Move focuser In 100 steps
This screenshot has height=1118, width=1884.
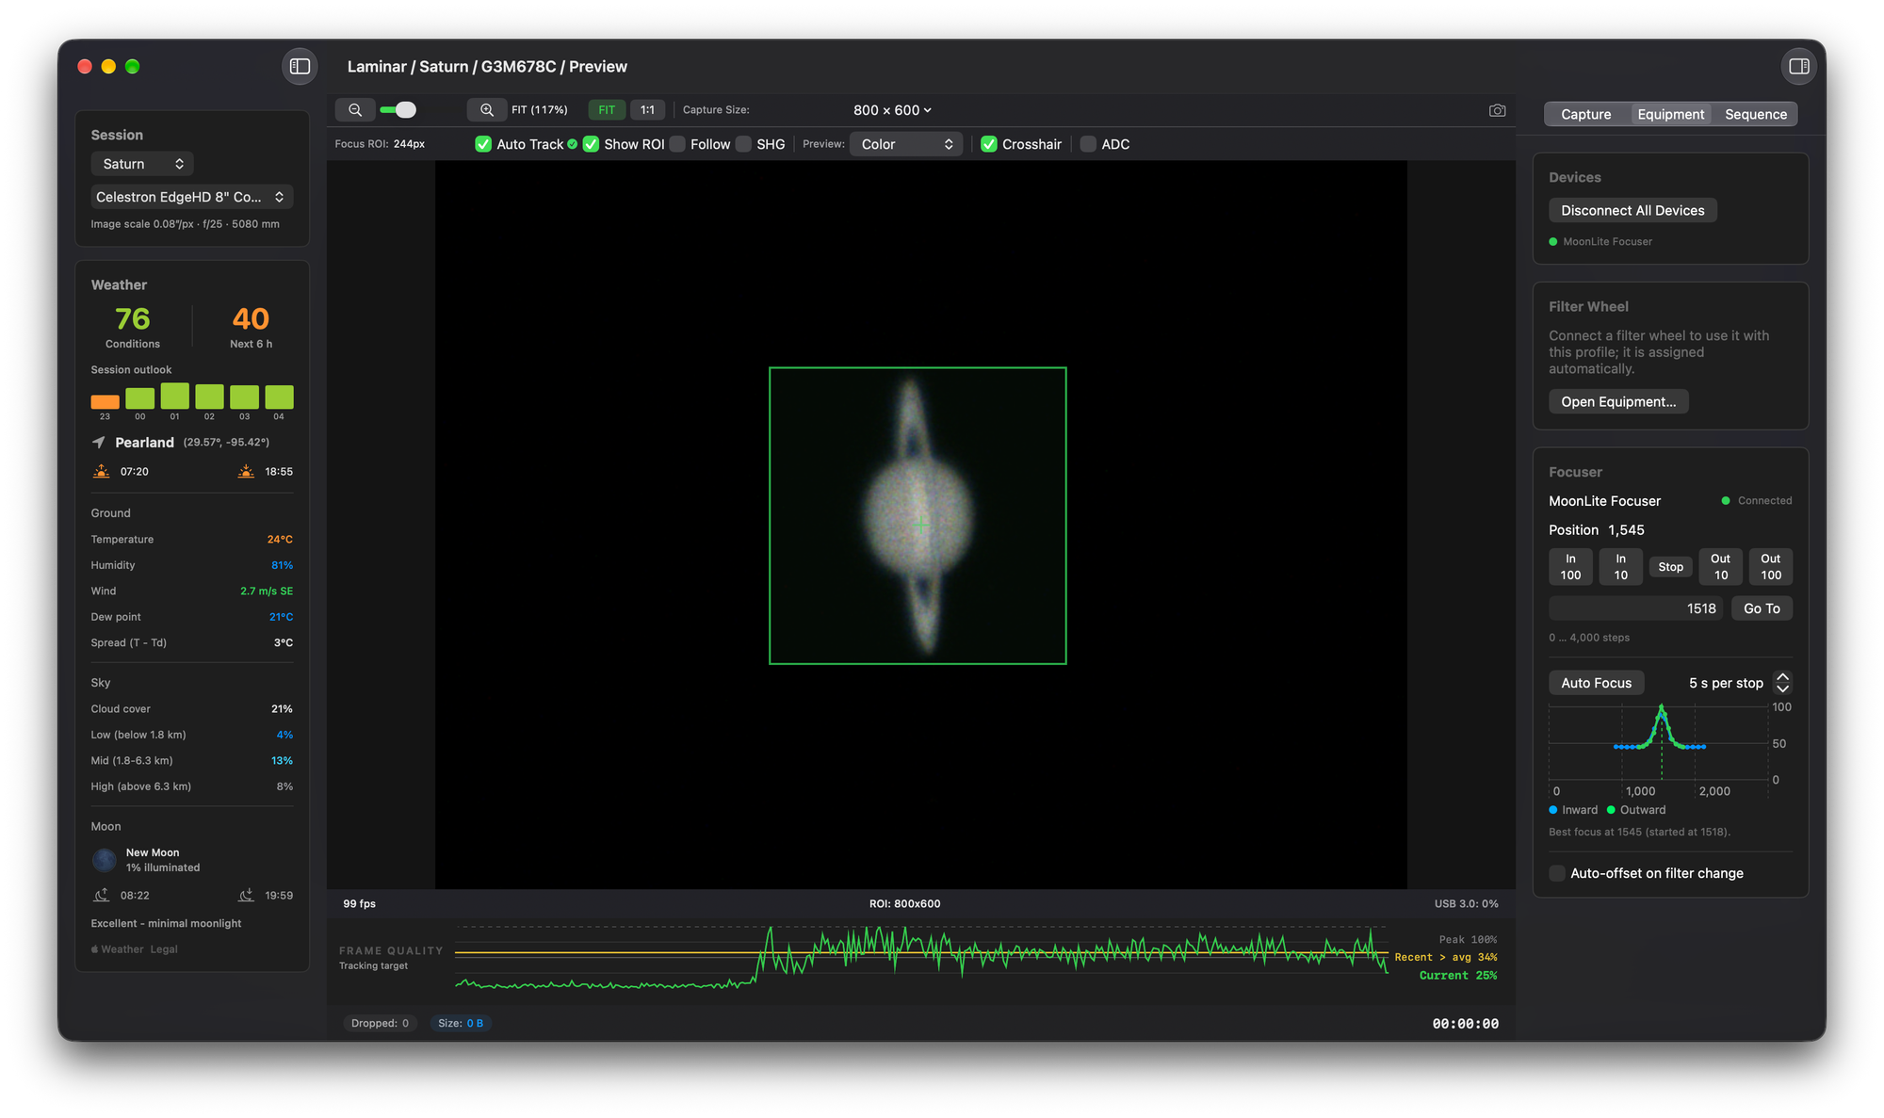[x=1570, y=567]
